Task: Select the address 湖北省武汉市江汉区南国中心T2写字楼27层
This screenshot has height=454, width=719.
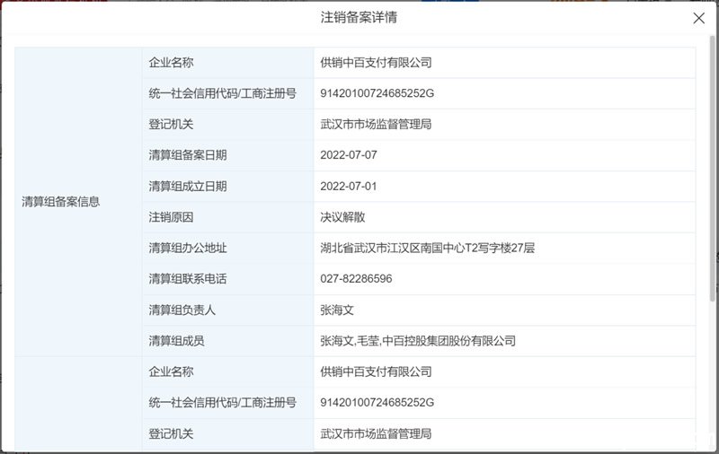Action: [x=428, y=248]
